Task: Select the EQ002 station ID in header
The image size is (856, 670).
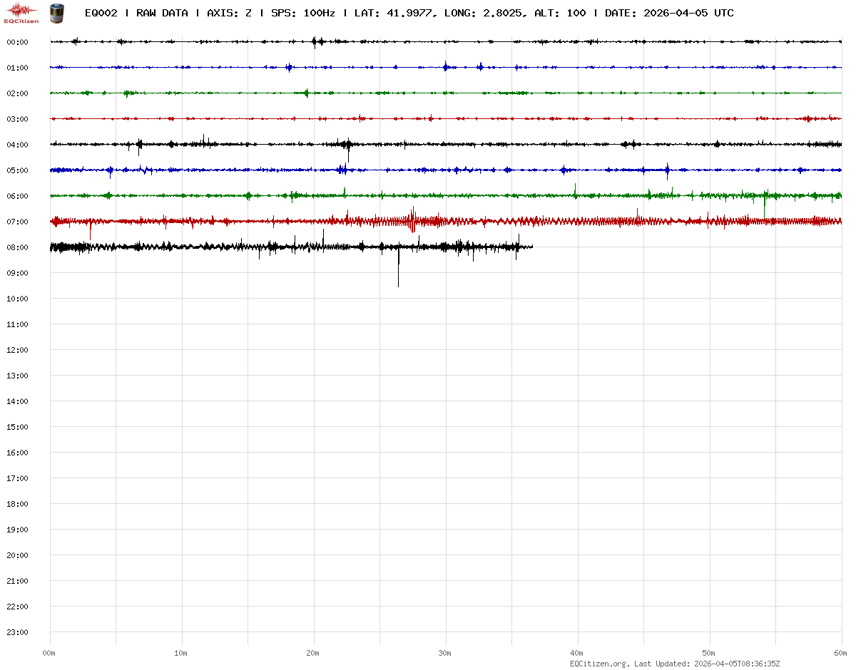Action: coord(101,13)
